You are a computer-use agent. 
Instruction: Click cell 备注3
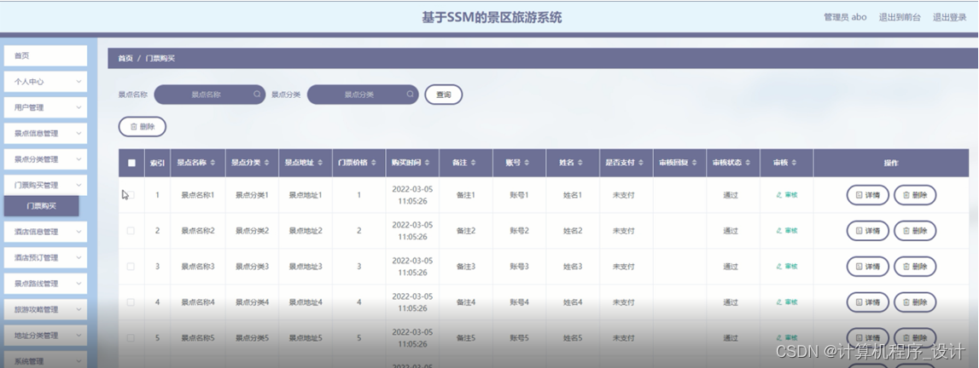466,267
